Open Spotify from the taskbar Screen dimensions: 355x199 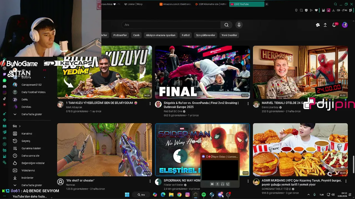(204, 195)
